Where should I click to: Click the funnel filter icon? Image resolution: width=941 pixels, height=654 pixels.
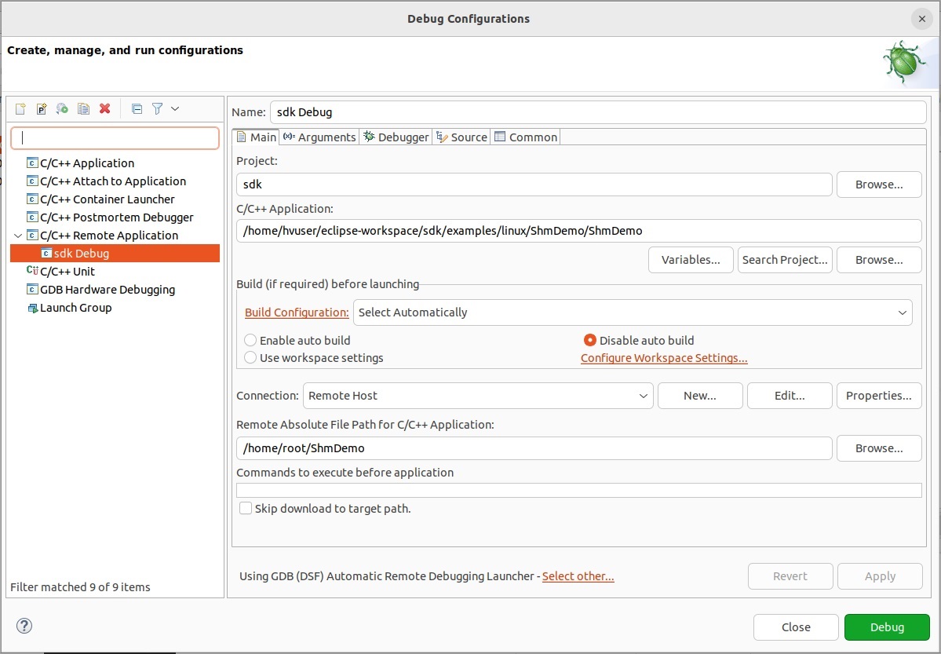[157, 109]
